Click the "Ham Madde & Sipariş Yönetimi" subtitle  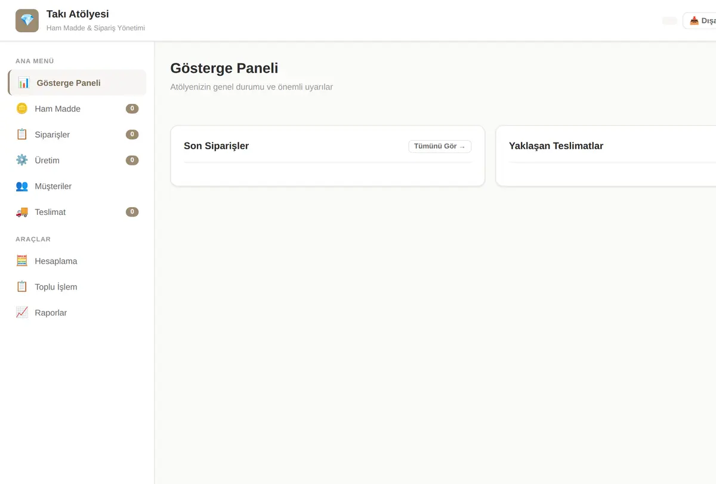[95, 28]
